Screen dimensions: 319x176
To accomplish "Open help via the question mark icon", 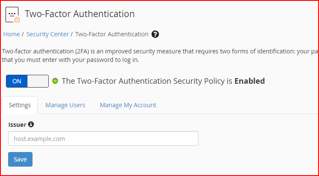I will (155, 34).
